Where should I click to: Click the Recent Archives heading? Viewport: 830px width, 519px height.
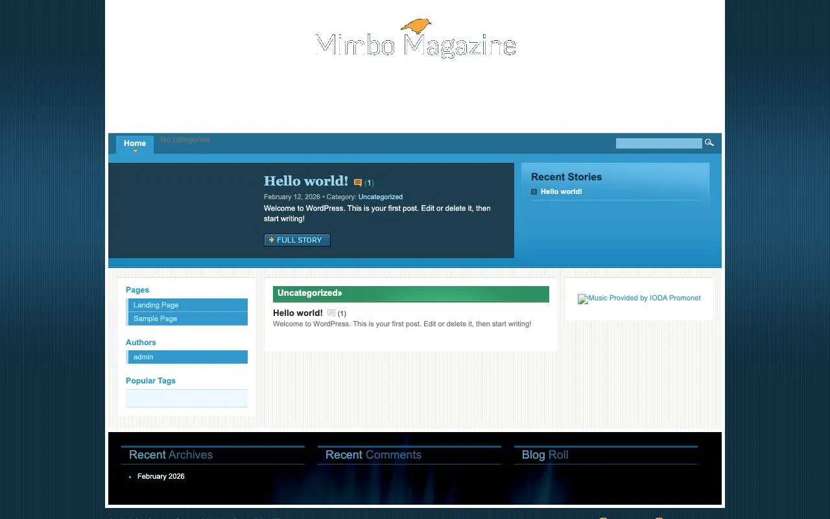tap(171, 455)
